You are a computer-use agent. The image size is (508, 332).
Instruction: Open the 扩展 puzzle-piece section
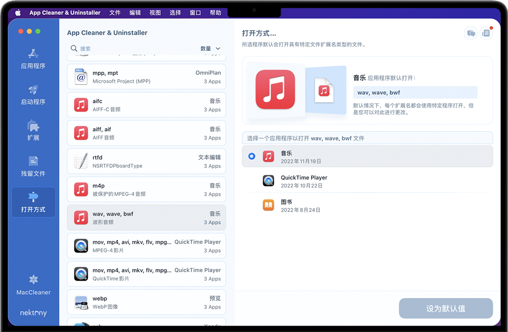point(33,131)
